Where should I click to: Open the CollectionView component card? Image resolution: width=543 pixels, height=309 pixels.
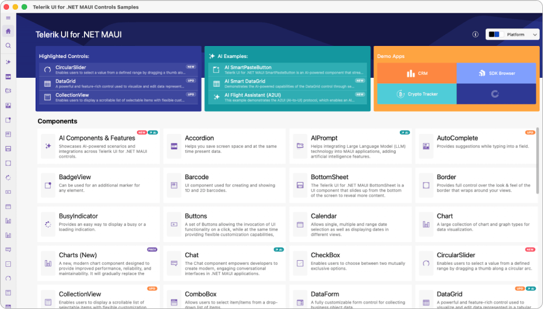coord(98,296)
